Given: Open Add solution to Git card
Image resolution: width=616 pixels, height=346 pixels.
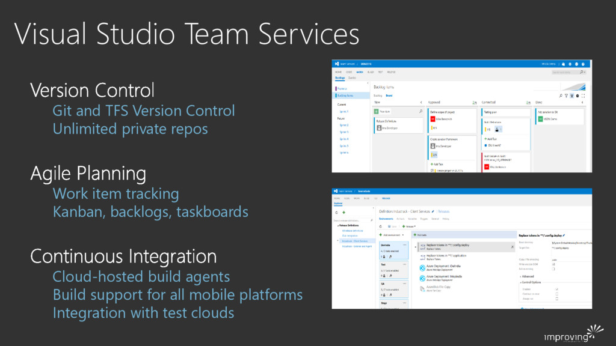Looking at the screenshot, I should pyautogui.click(x=559, y=117).
